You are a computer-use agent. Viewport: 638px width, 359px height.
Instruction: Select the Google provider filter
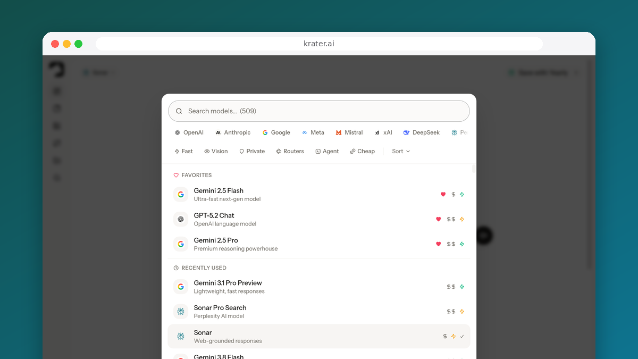(x=276, y=132)
